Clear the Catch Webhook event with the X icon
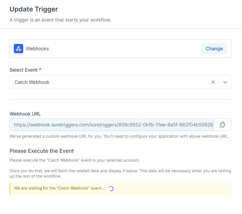Viewport: 242px width, 214px height. 213,82
